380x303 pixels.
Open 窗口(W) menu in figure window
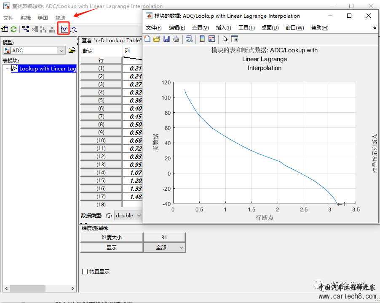(295, 28)
